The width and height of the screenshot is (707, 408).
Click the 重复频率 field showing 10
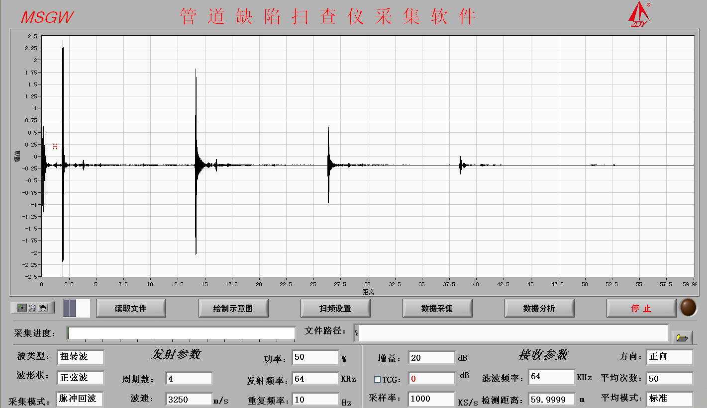point(315,399)
